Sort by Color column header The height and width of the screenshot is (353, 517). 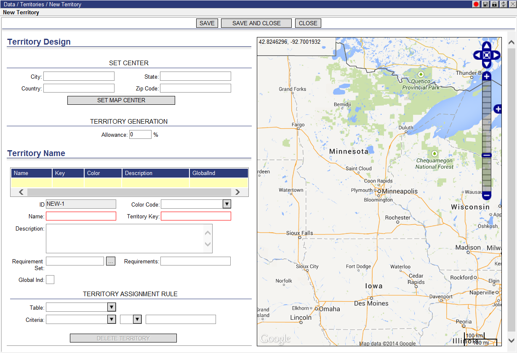pos(103,173)
